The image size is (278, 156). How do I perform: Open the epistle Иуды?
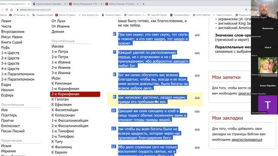[56, 78]
